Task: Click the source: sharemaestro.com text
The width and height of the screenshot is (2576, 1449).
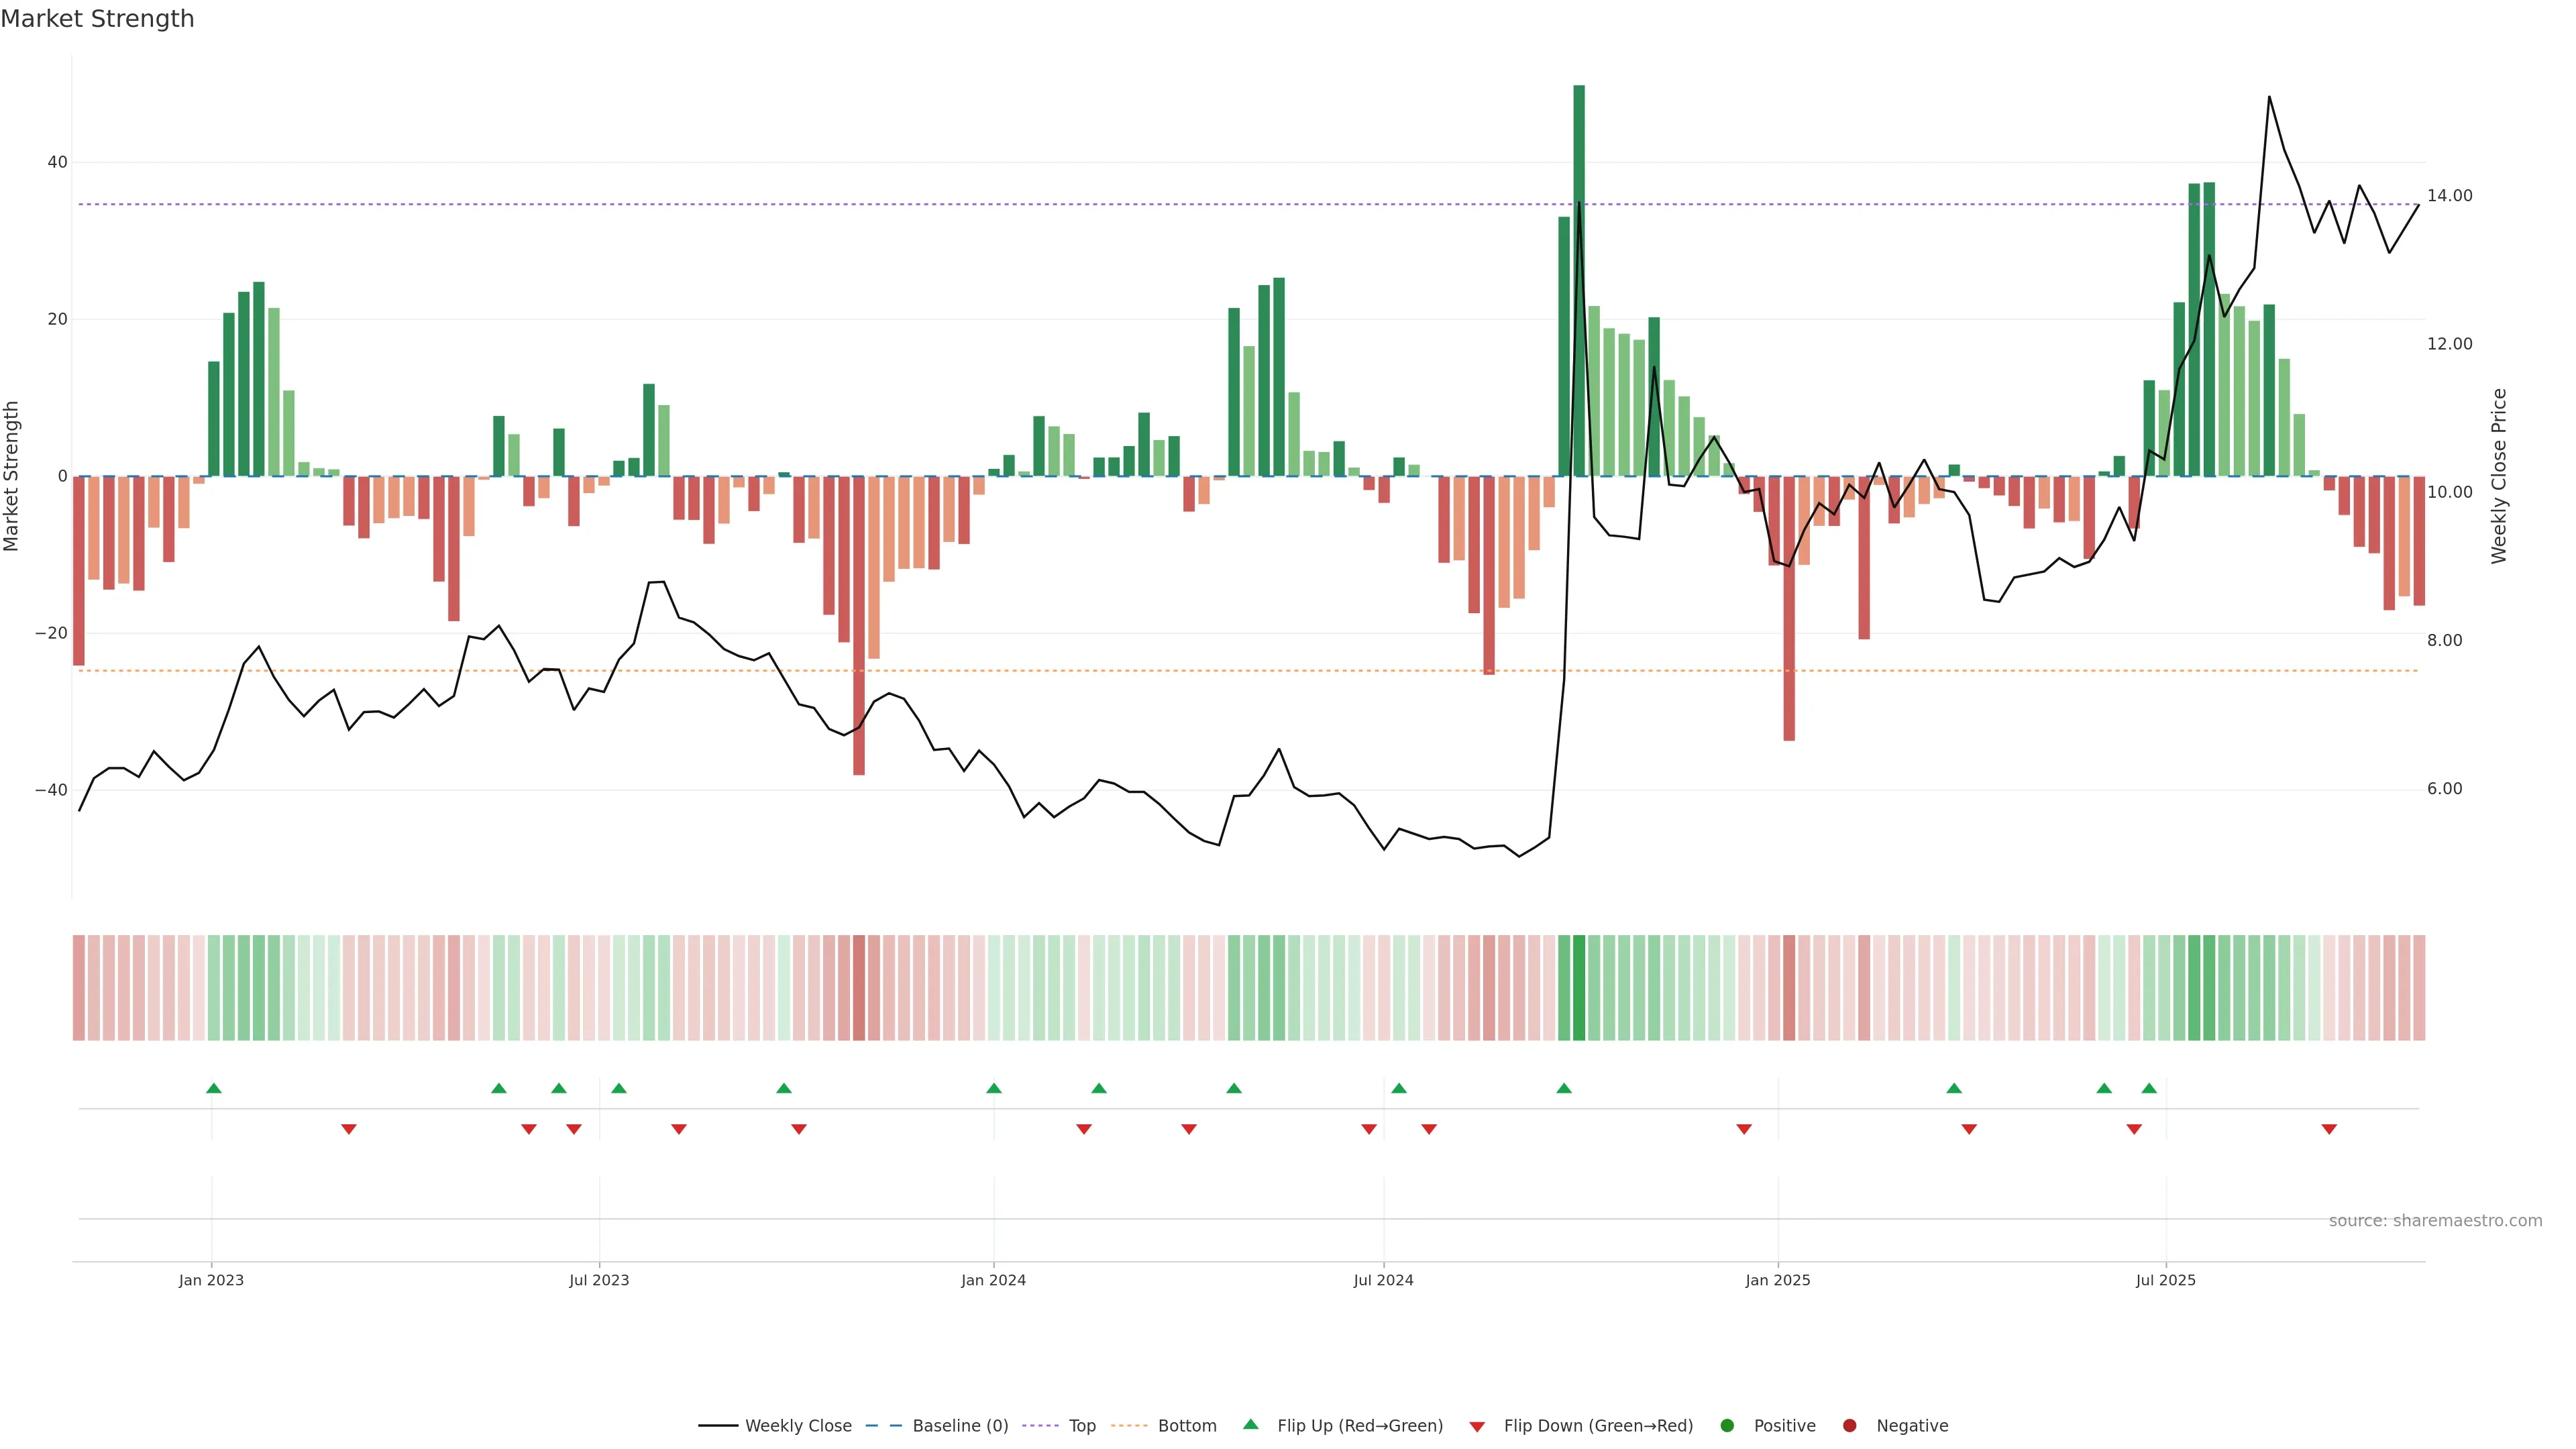Action: [2435, 1221]
